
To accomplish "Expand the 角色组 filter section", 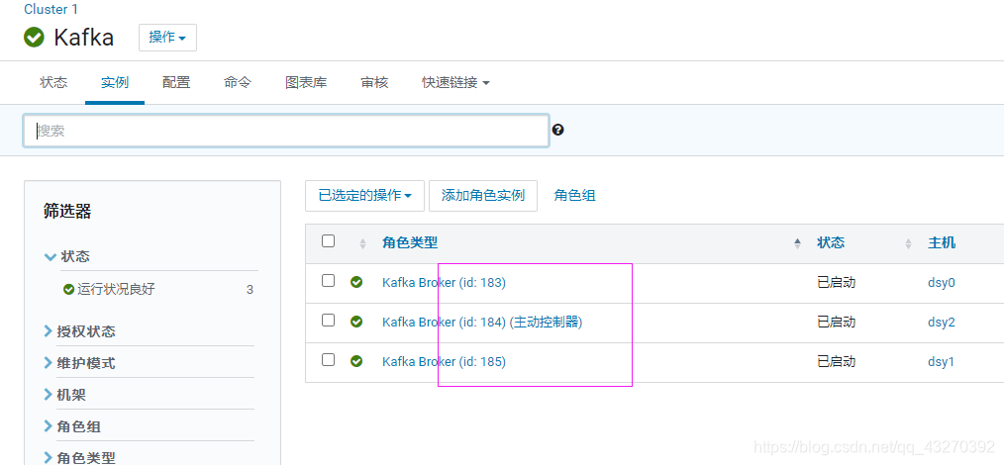I will coord(72,426).
